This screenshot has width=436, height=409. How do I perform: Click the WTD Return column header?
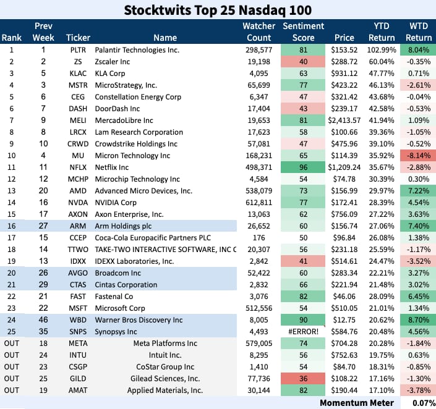click(419, 32)
